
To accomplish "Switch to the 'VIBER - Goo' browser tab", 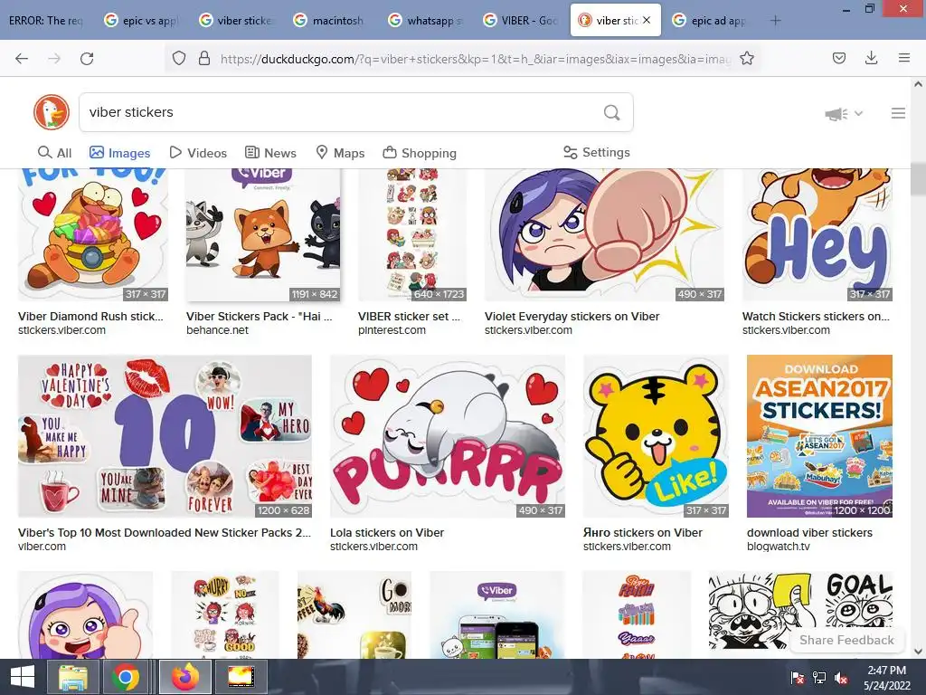I will pyautogui.click(x=520, y=21).
